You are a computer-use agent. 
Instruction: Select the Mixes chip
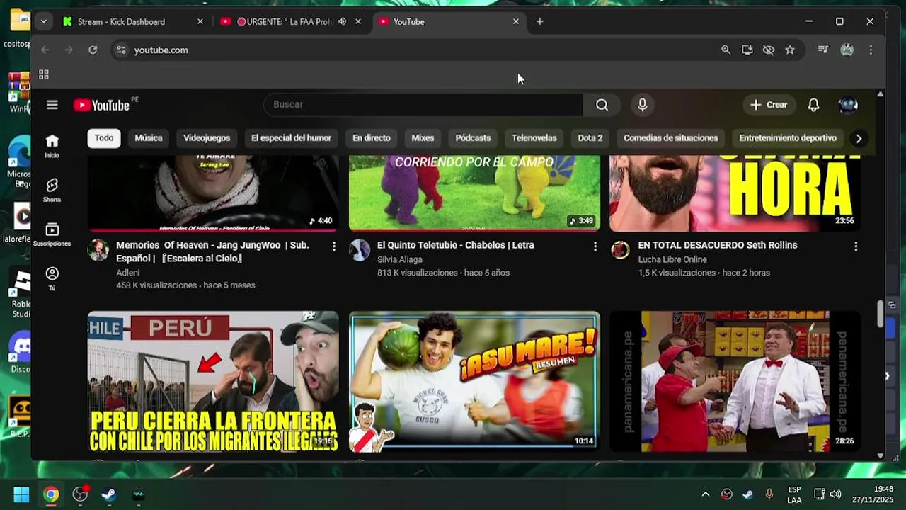(423, 138)
